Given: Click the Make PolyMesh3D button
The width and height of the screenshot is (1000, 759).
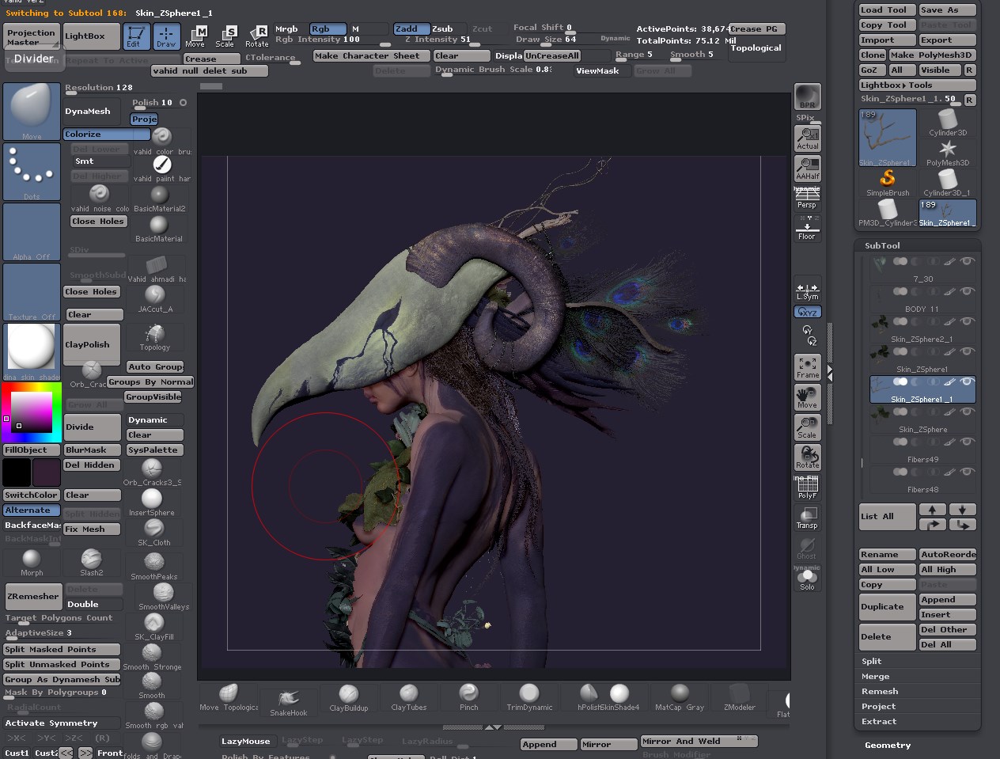Looking at the screenshot, I should point(932,55).
